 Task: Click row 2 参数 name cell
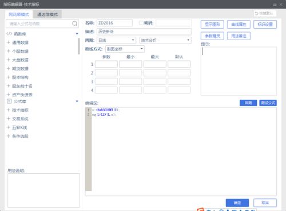click(x=106, y=73)
